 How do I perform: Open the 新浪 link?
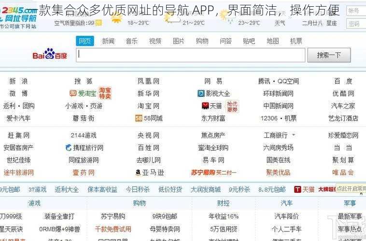pos(18,81)
